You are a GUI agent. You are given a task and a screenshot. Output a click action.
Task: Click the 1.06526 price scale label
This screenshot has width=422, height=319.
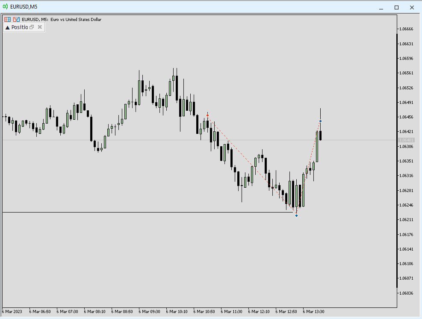click(x=406, y=88)
